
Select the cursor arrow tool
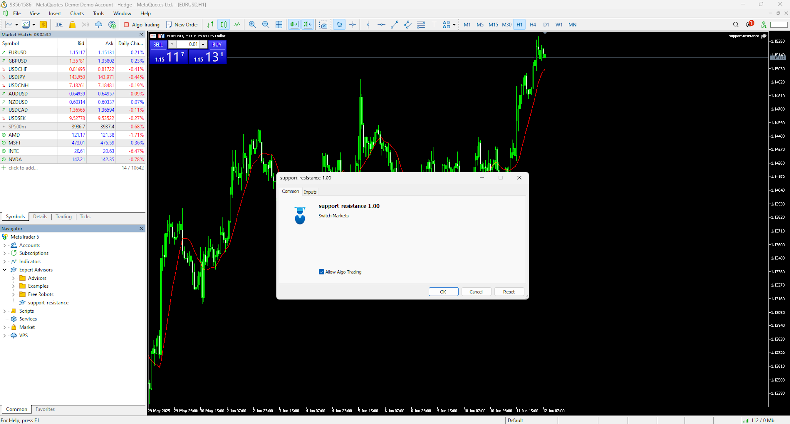pos(339,25)
